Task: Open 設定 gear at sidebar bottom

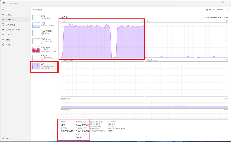Action: pyautogui.click(x=3, y=138)
